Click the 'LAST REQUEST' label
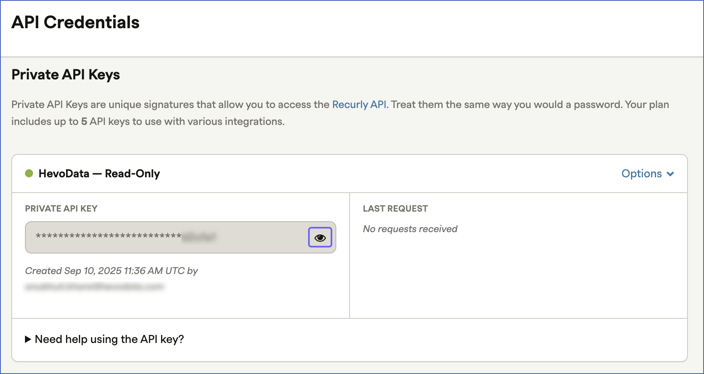Viewport: 704px width, 374px height. click(x=395, y=209)
